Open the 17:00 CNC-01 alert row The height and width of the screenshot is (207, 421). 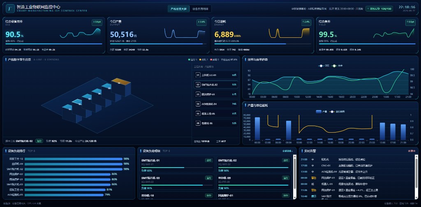tap(357, 166)
